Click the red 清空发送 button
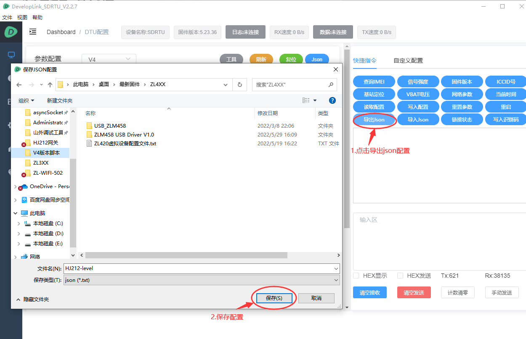Image resolution: width=526 pixels, height=339 pixels. click(x=414, y=292)
